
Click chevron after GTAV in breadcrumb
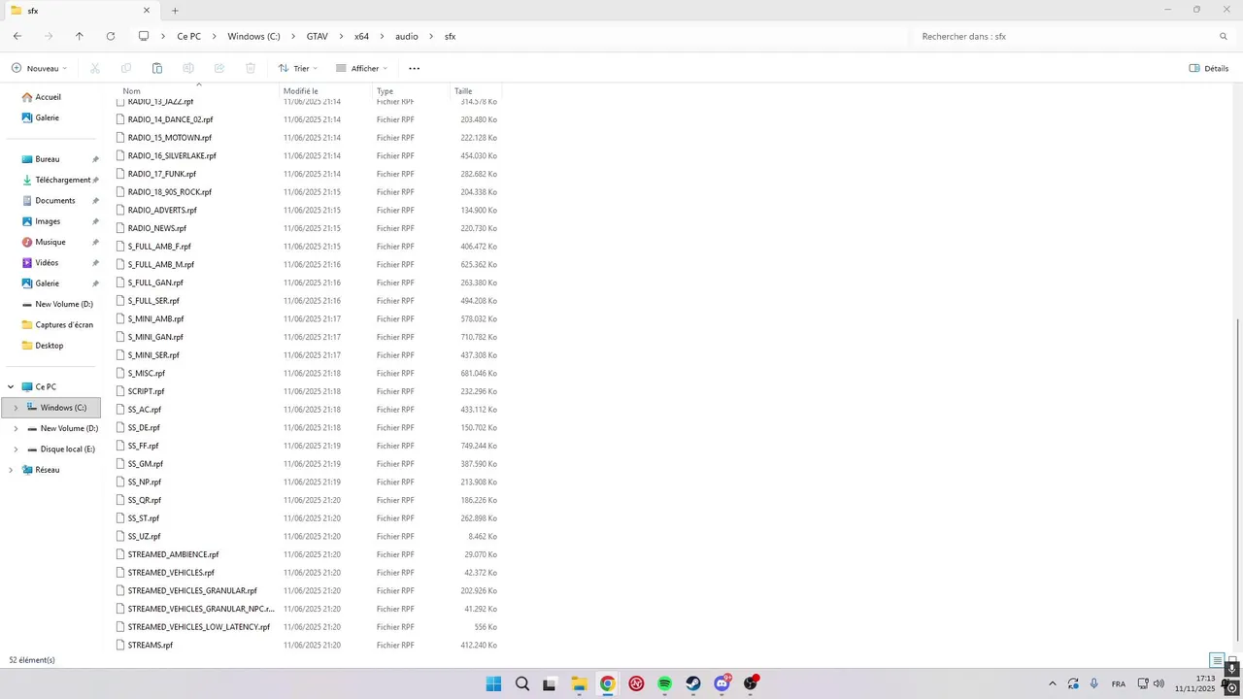tap(341, 36)
